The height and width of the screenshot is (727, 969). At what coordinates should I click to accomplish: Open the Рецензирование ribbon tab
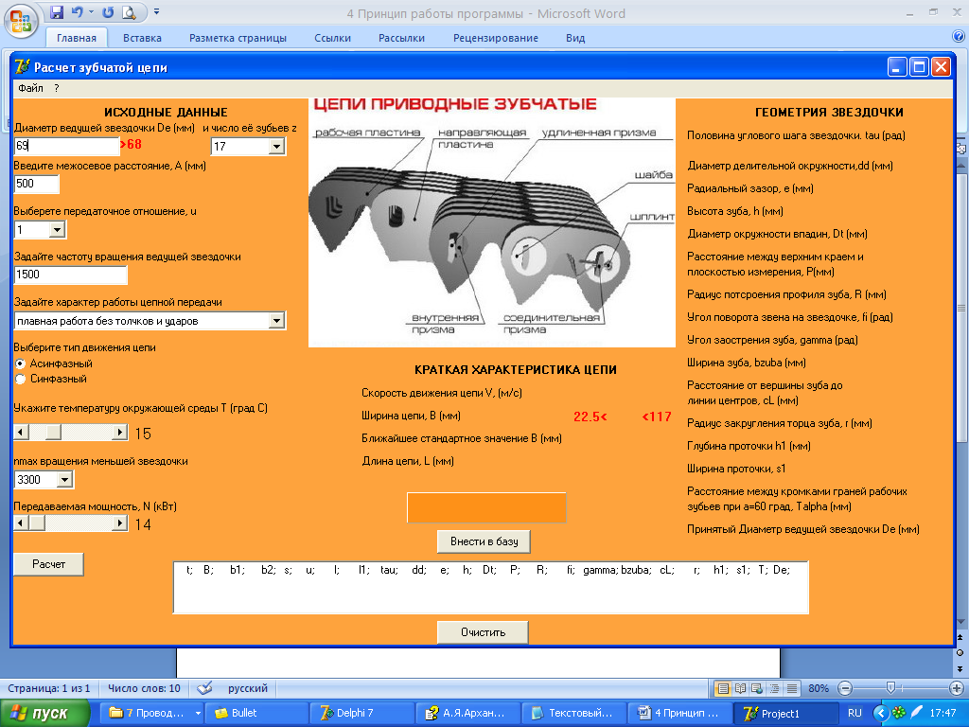[x=496, y=38]
